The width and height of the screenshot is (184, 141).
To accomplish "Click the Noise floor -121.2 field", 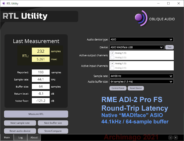I will coord(41,101).
